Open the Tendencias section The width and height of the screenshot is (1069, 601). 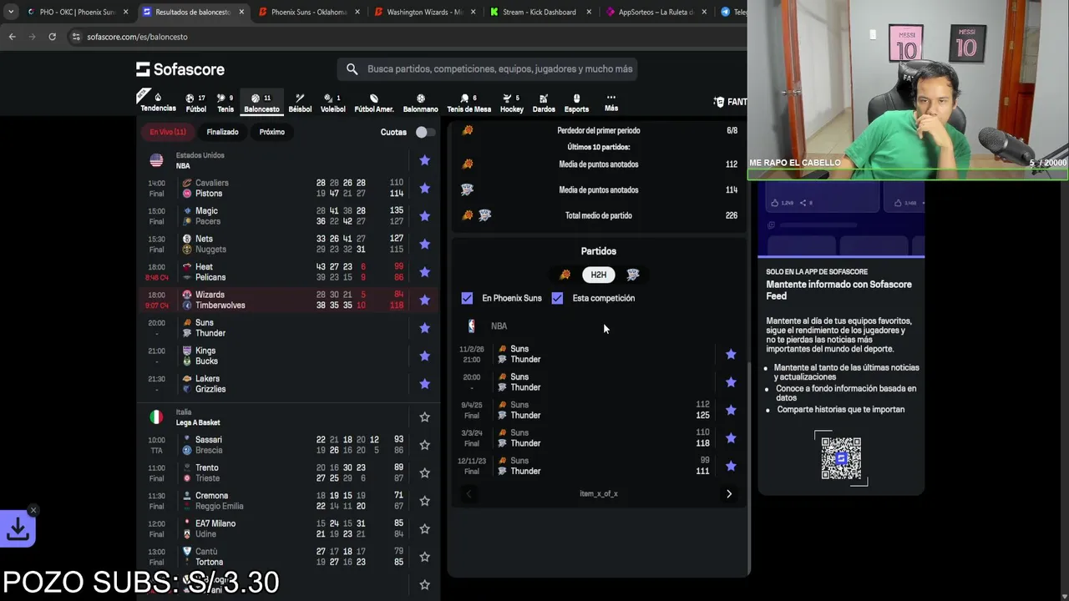tap(158, 103)
